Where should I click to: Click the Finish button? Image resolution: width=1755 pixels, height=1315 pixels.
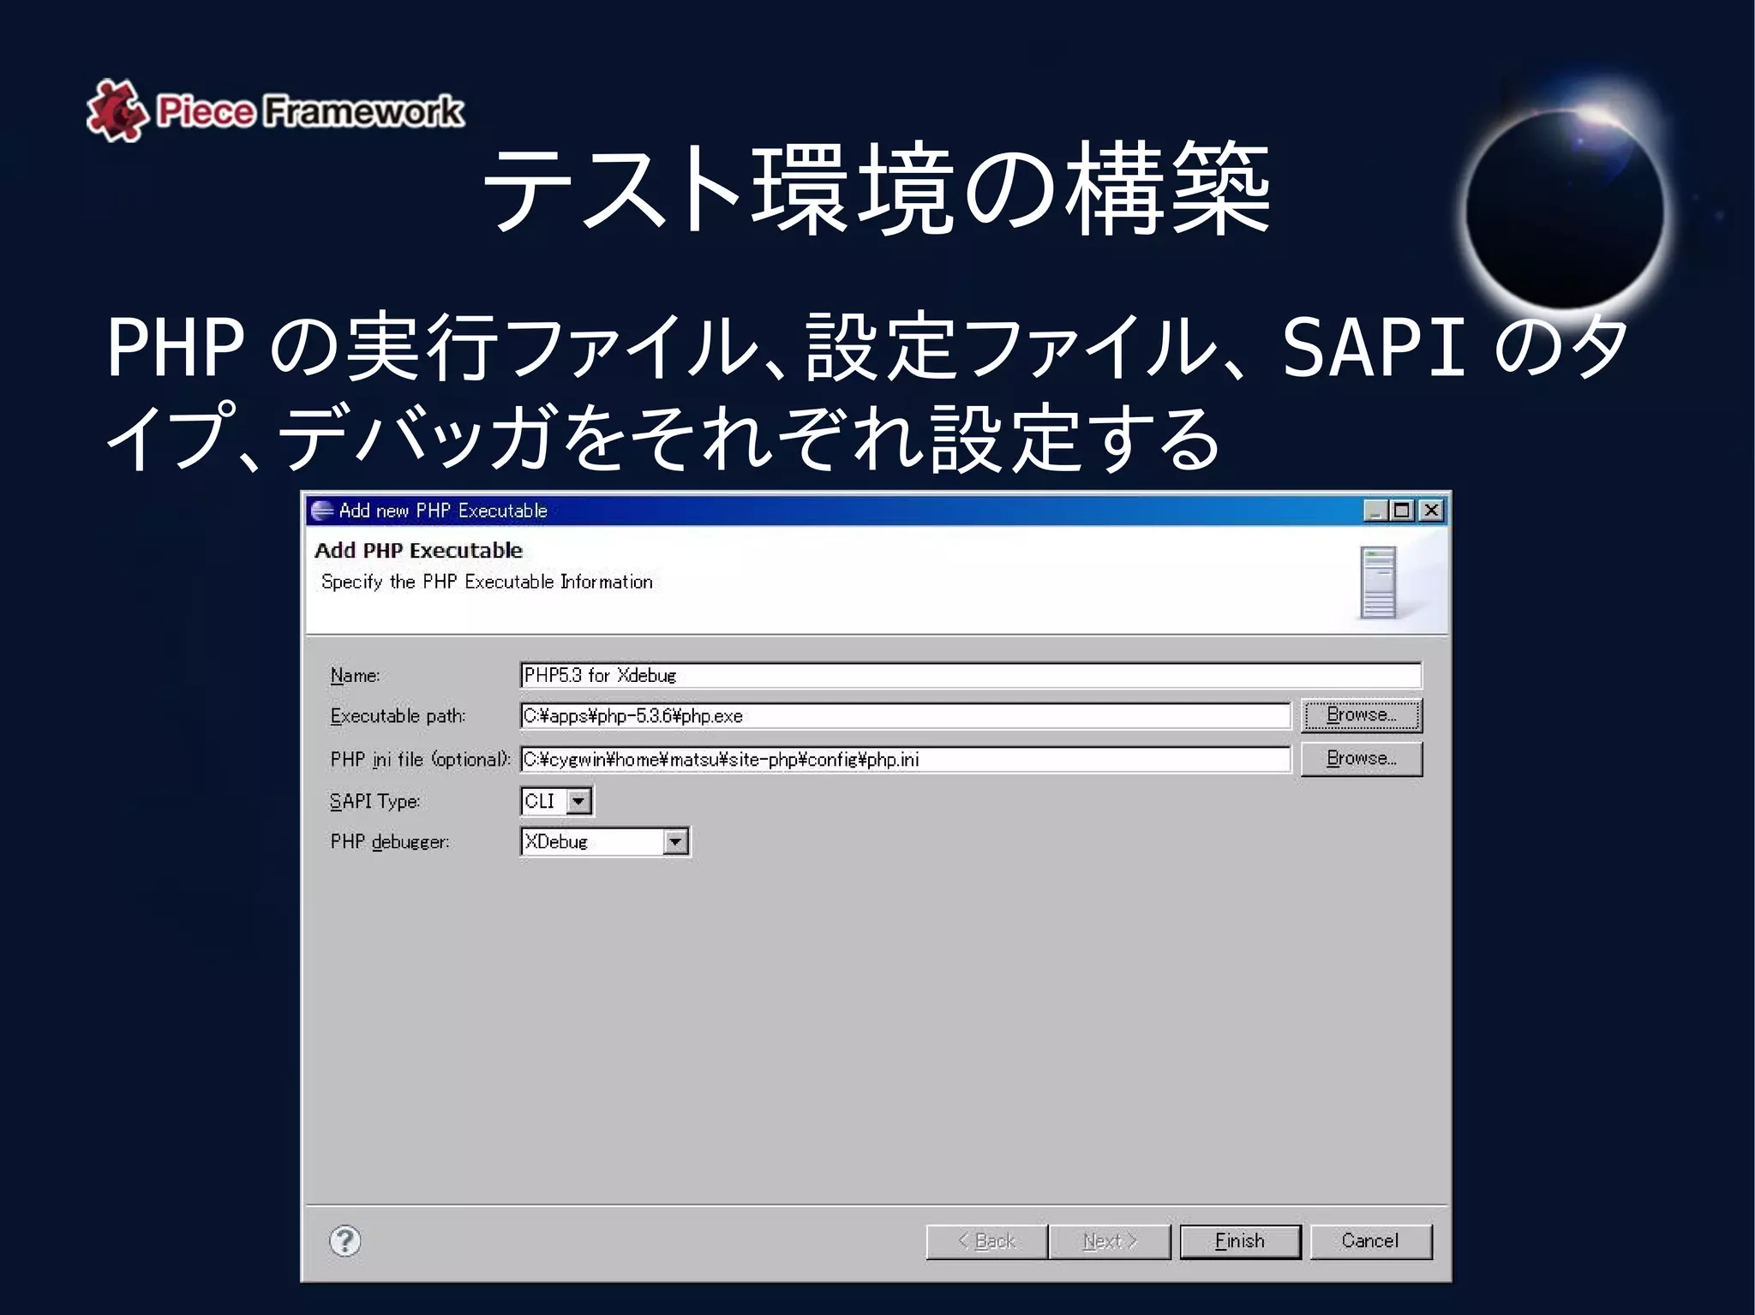[x=1240, y=1240]
